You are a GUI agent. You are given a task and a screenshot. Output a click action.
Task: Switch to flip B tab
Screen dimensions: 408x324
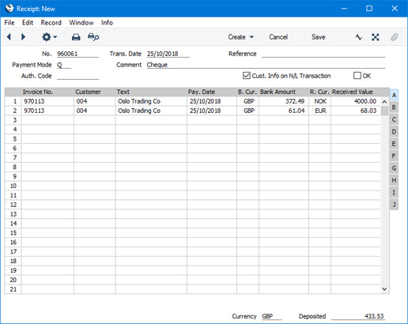pyautogui.click(x=394, y=107)
